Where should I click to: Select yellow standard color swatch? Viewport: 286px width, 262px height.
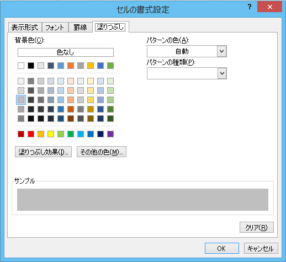(51, 134)
